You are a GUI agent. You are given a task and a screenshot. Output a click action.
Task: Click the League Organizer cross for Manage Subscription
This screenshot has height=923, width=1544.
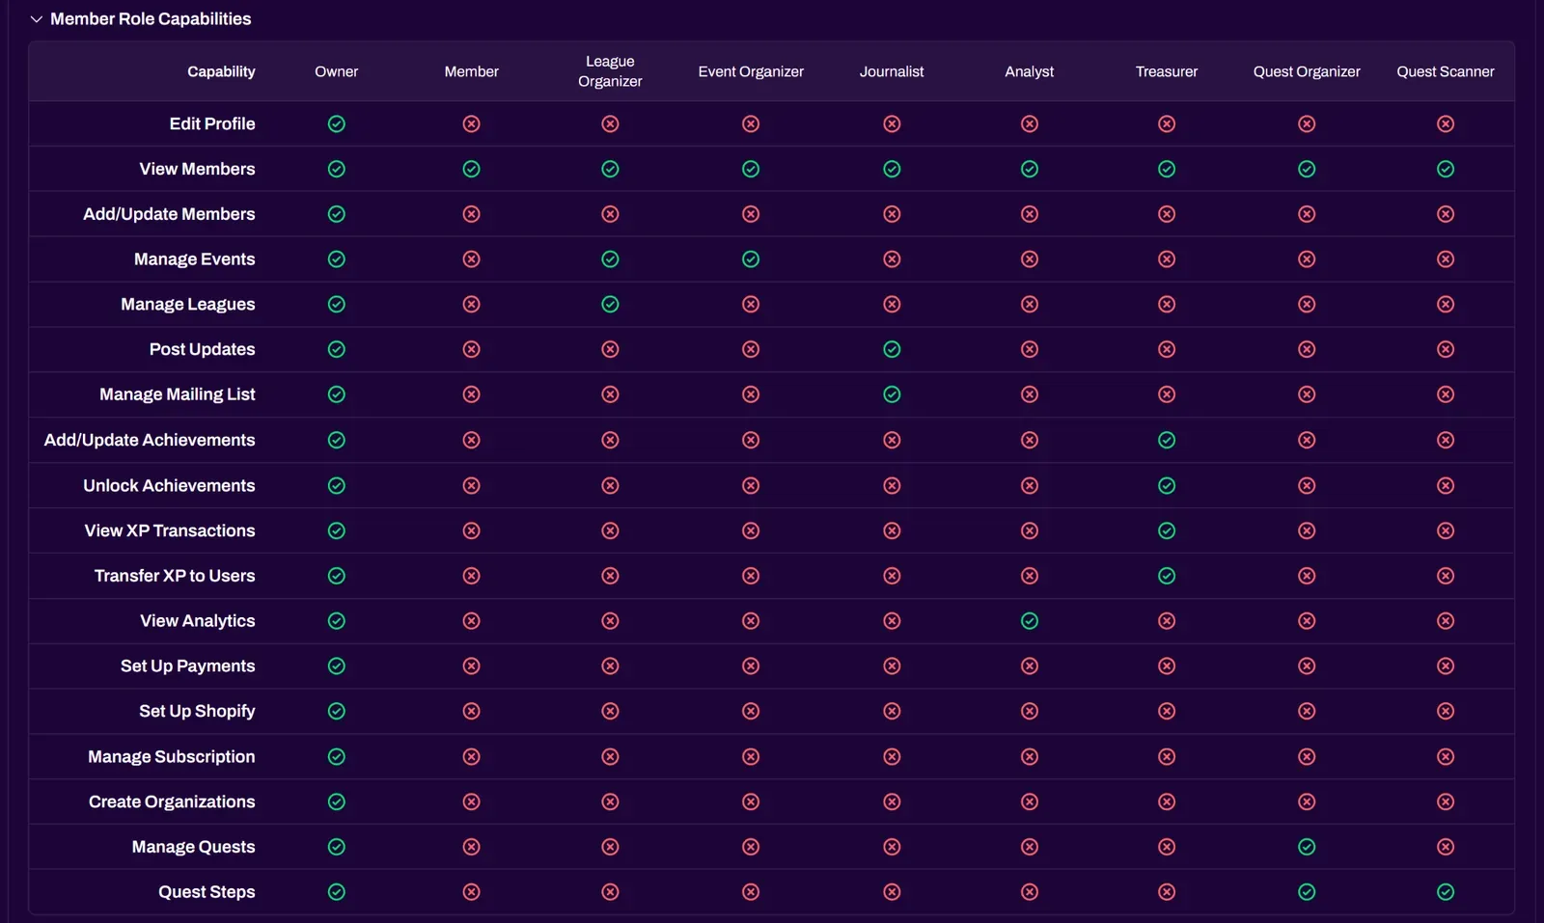[x=610, y=756]
